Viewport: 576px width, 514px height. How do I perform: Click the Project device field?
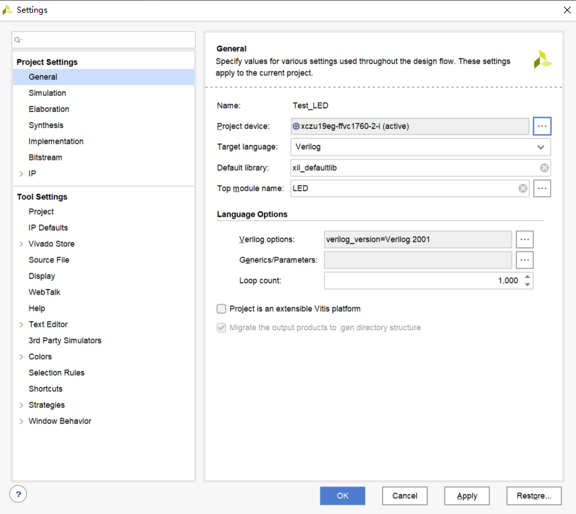(x=410, y=126)
